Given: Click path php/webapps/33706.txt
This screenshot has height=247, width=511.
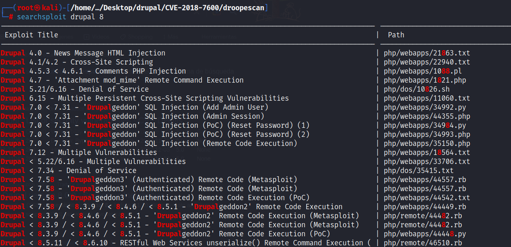Looking at the screenshot, I should 427,162.
